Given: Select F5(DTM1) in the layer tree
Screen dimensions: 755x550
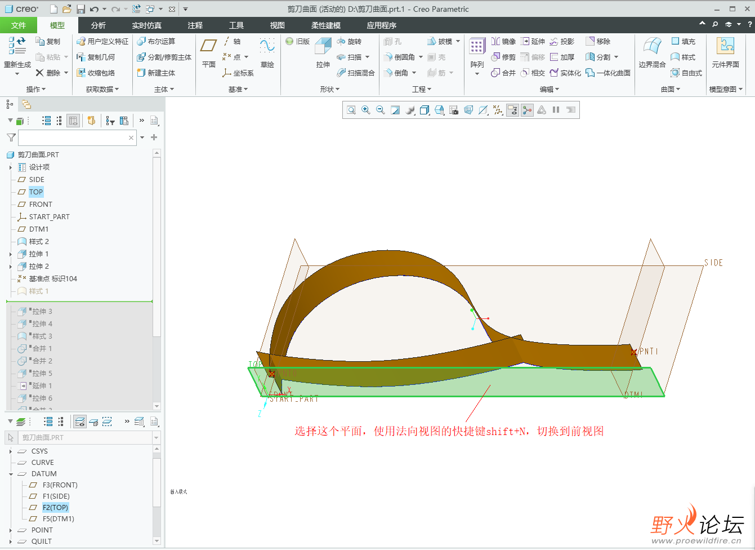Looking at the screenshot, I should tap(59, 519).
